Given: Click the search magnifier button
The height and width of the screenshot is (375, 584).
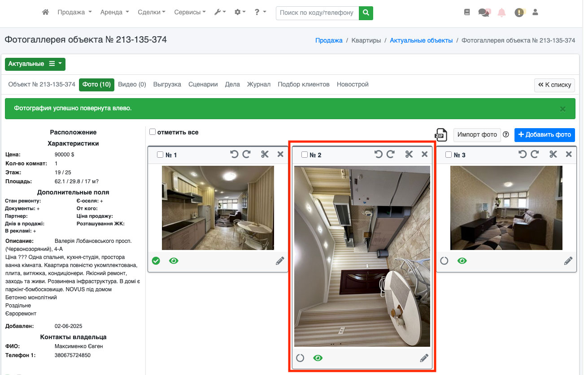Looking at the screenshot, I should [366, 13].
